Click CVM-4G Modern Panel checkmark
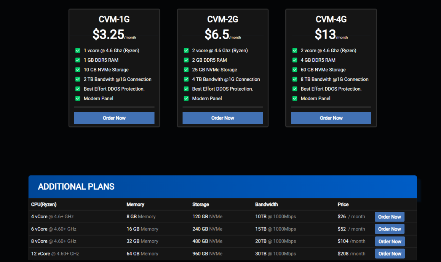This screenshot has width=441, height=262. 295,98
